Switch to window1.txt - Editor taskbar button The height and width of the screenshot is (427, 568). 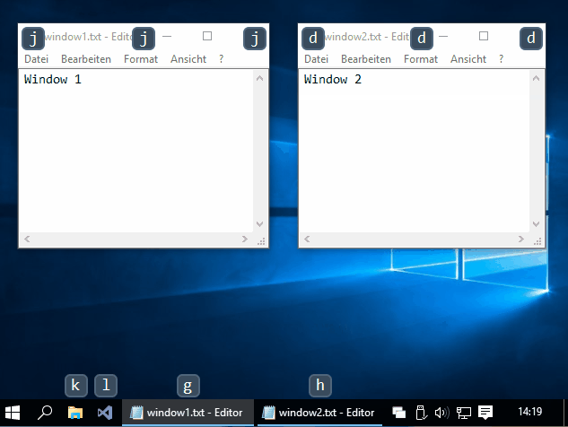[x=187, y=413]
